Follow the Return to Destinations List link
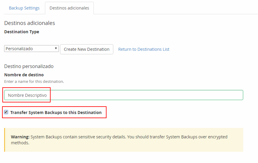The width and height of the screenshot is (258, 163). [144, 49]
